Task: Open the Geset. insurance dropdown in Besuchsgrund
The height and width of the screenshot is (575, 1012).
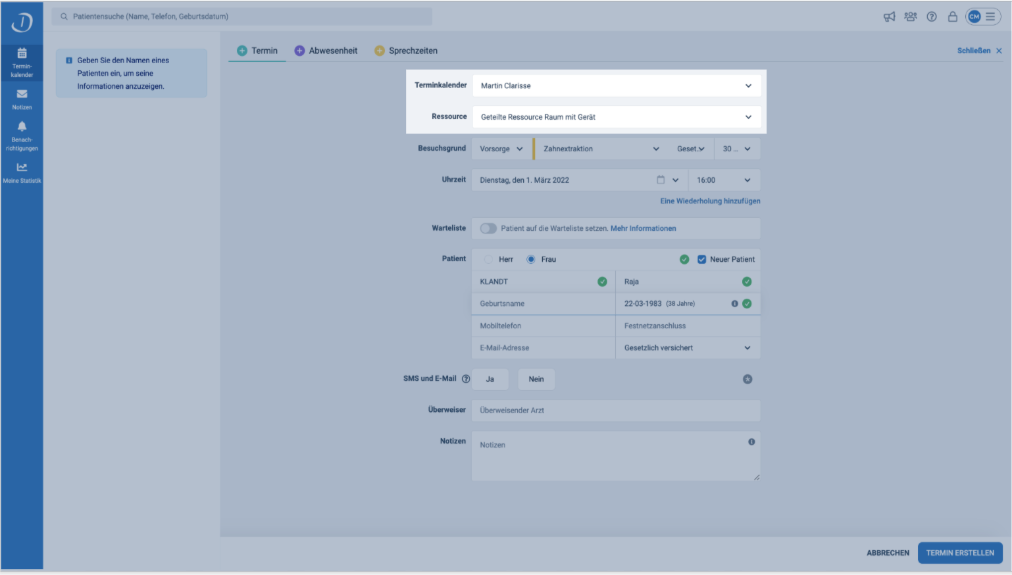Action: [x=691, y=149]
